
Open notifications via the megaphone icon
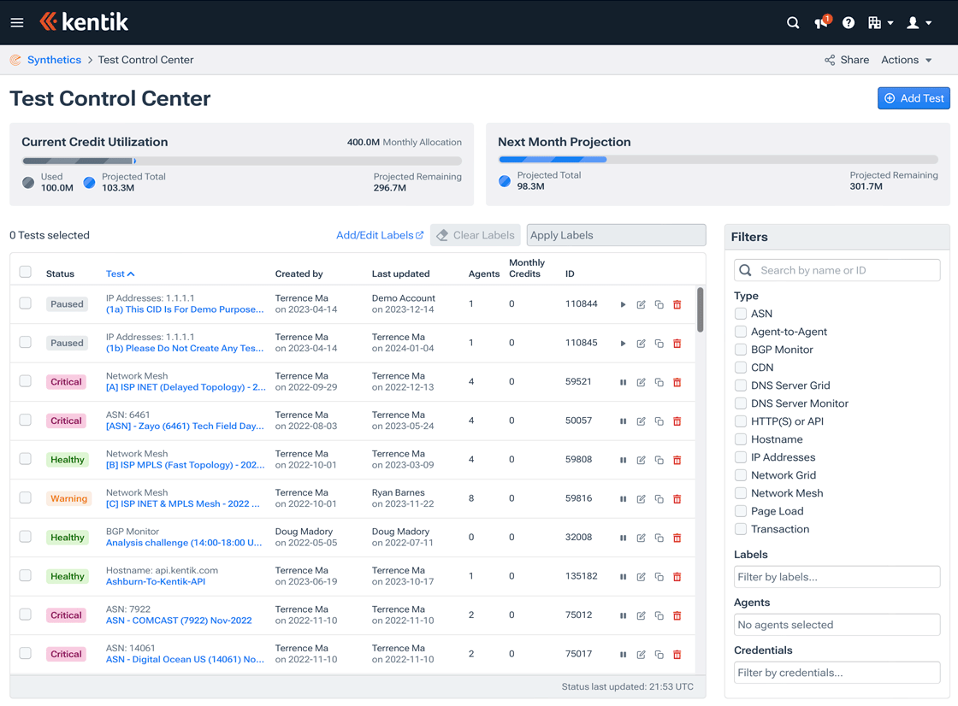pyautogui.click(x=819, y=23)
